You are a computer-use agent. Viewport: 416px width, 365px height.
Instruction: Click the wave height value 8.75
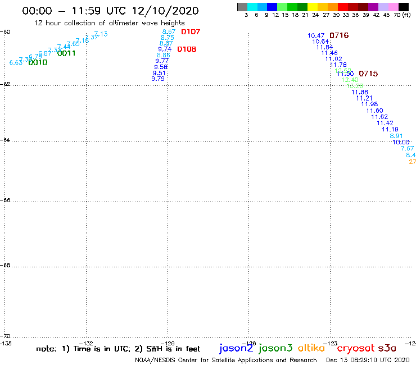168,38
